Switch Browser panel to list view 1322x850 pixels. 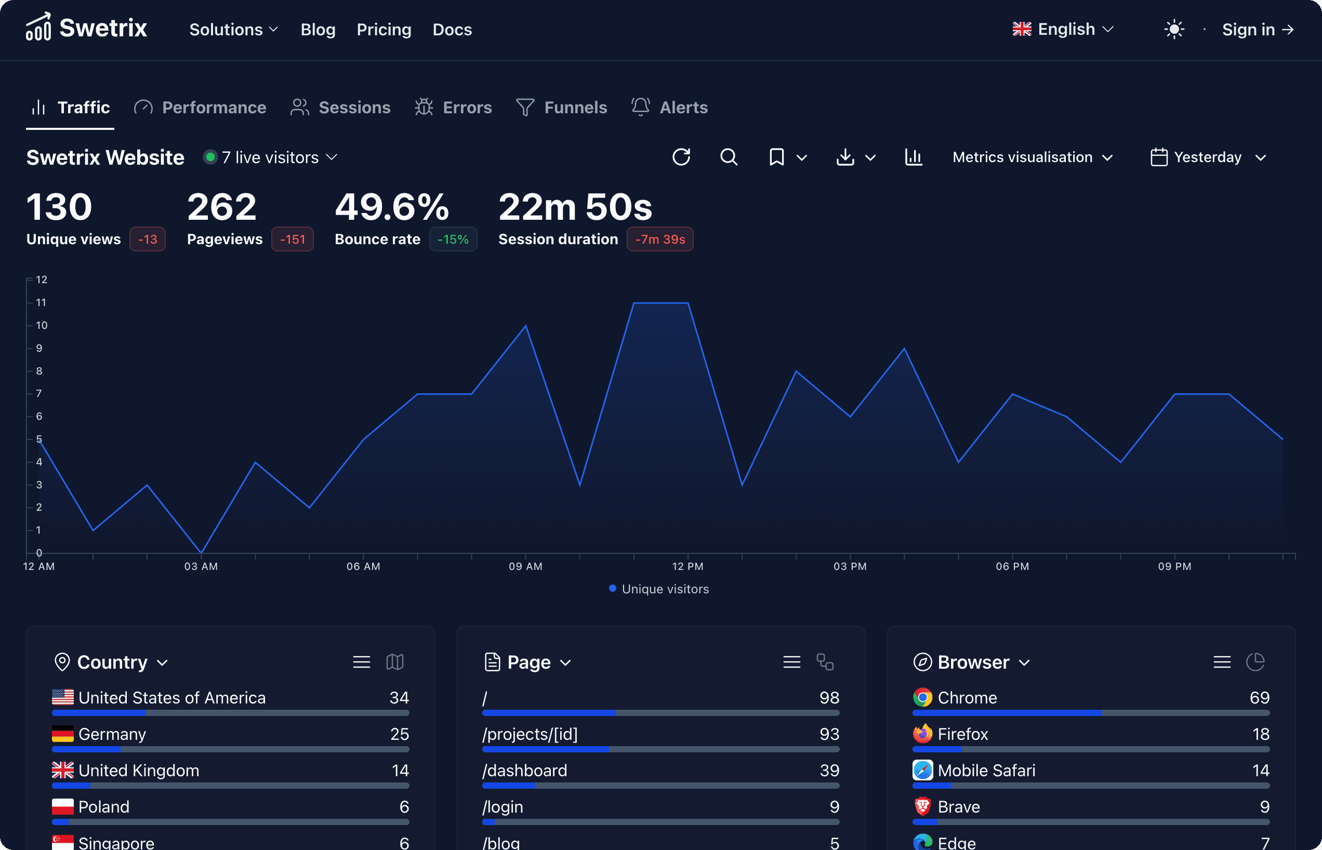(1222, 662)
